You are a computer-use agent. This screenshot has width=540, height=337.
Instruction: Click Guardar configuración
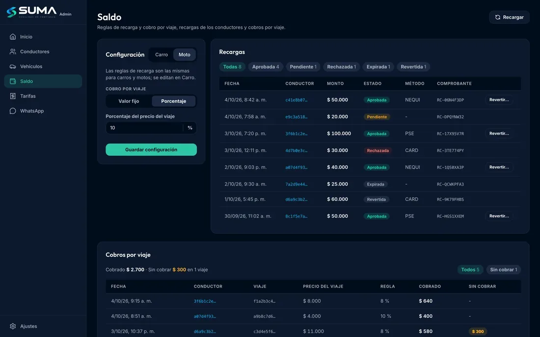click(151, 150)
